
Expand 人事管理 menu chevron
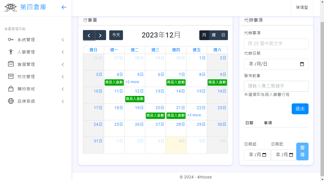click(63, 52)
